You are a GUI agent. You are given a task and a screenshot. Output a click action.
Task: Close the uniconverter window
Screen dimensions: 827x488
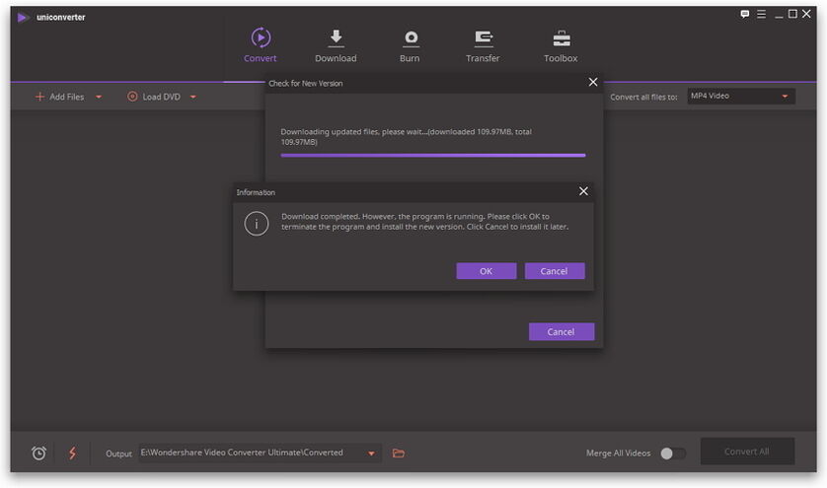[807, 14]
